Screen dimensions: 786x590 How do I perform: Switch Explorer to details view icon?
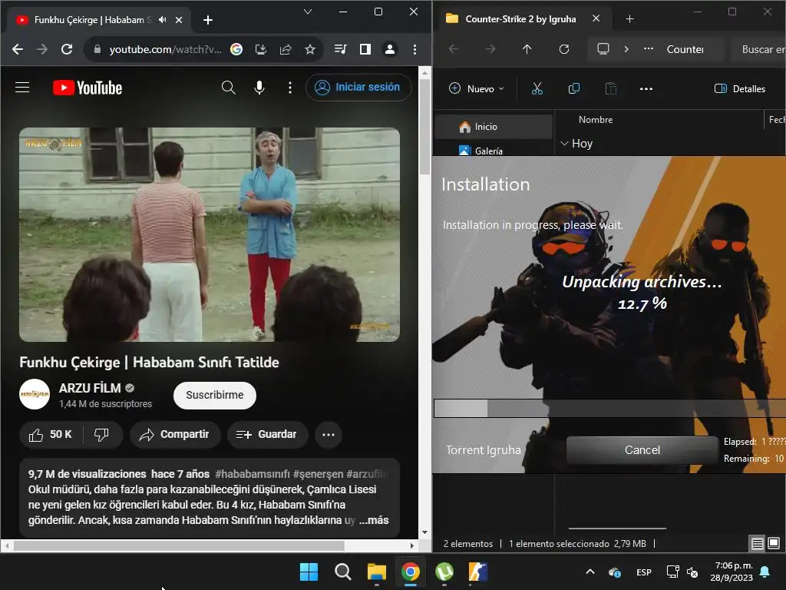(757, 543)
